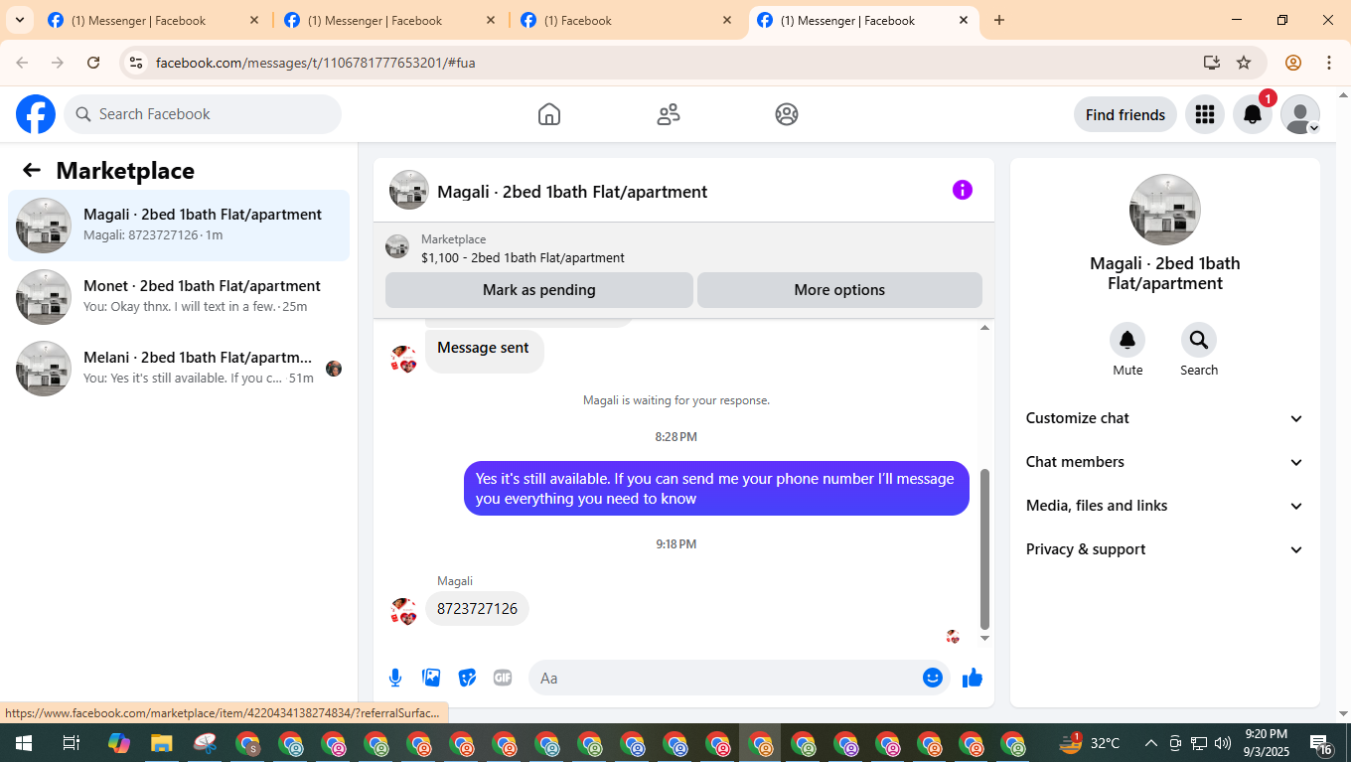Click Mark as pending button
The image size is (1351, 762).
(539, 290)
